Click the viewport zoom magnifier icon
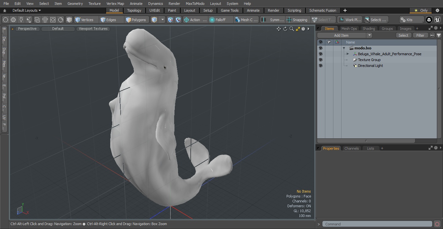443x229 pixels. click(292, 29)
